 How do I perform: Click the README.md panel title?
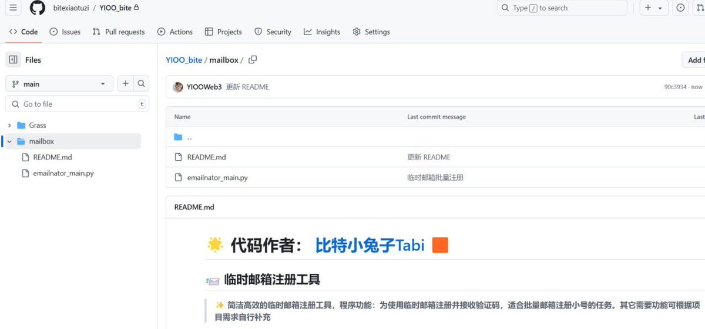coord(194,207)
